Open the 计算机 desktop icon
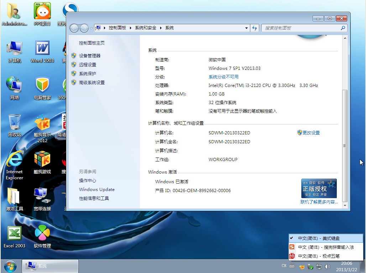The height and width of the screenshot is (273, 366). pyautogui.click(x=15, y=51)
